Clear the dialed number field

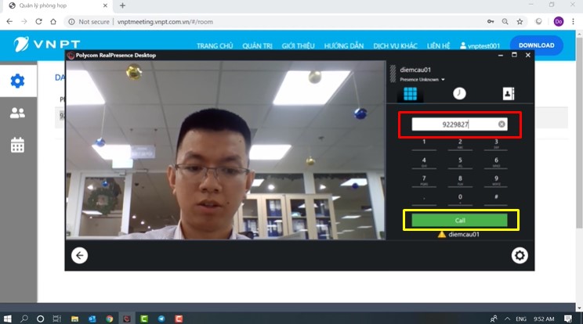(x=502, y=124)
